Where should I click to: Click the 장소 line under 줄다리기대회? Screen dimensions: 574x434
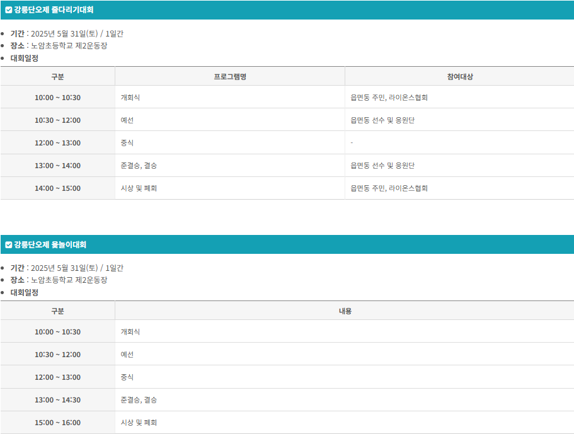(x=59, y=46)
